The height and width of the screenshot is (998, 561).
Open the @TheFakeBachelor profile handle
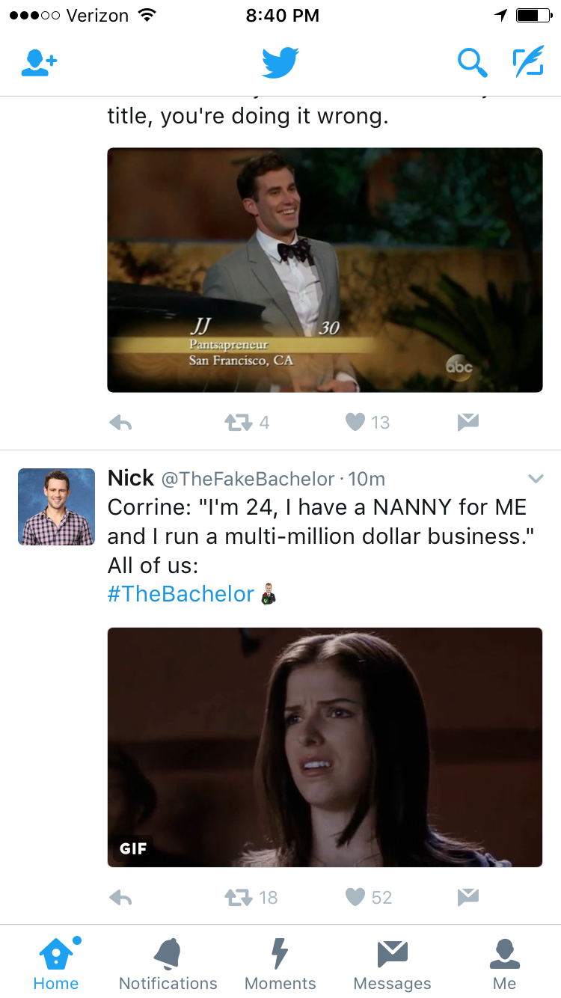coord(248,479)
